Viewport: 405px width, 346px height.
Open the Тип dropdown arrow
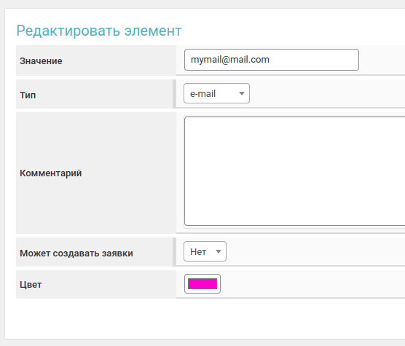242,93
